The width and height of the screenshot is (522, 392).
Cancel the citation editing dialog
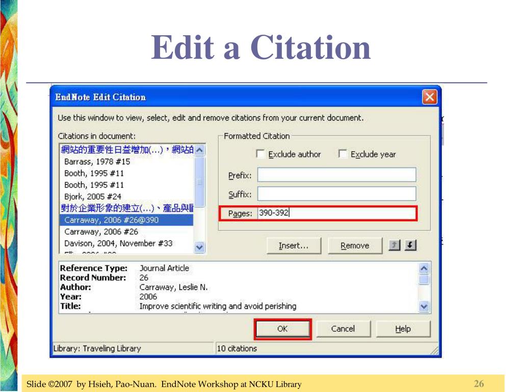point(343,329)
